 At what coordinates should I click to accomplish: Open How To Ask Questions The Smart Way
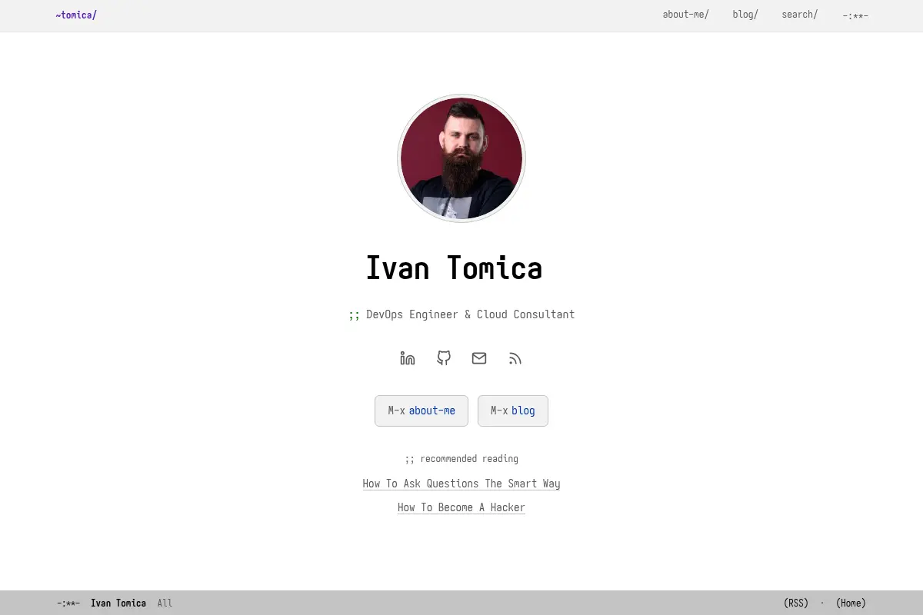(461, 484)
